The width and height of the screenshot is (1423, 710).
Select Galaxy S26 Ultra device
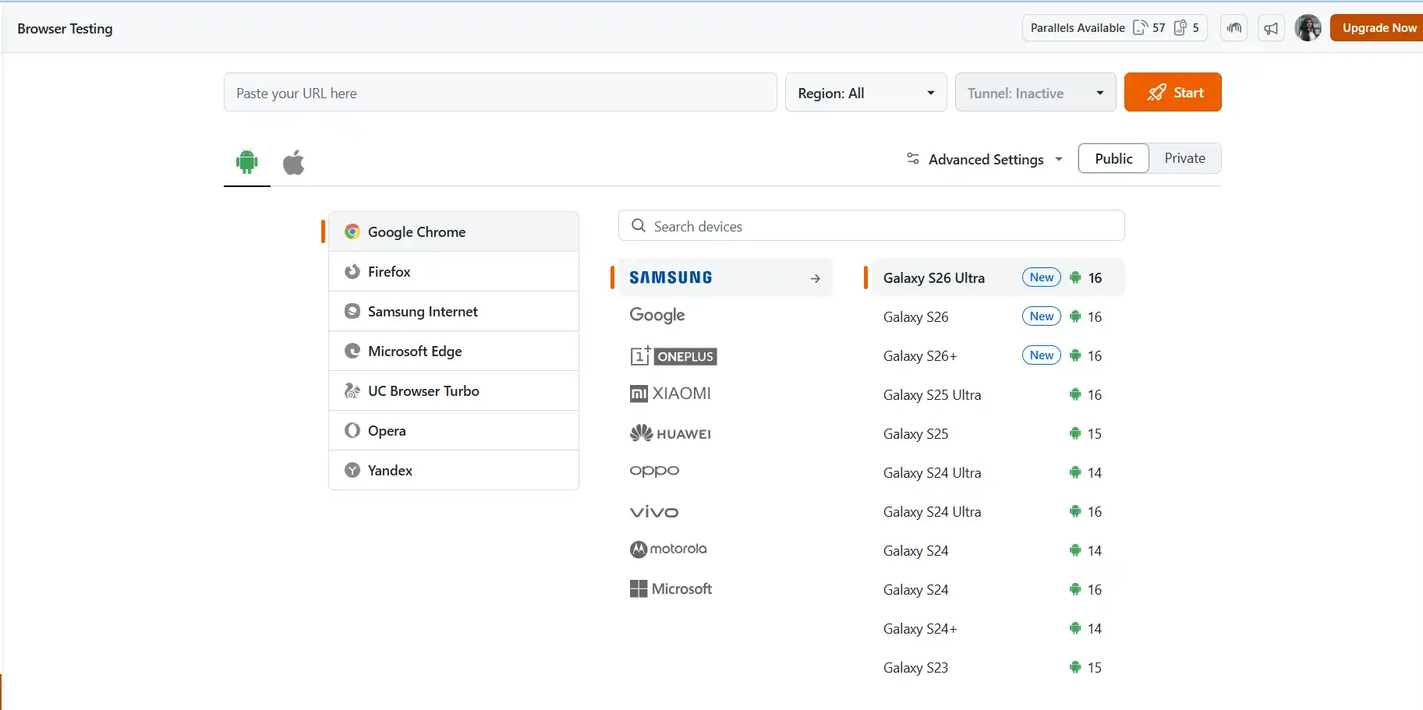coord(998,277)
